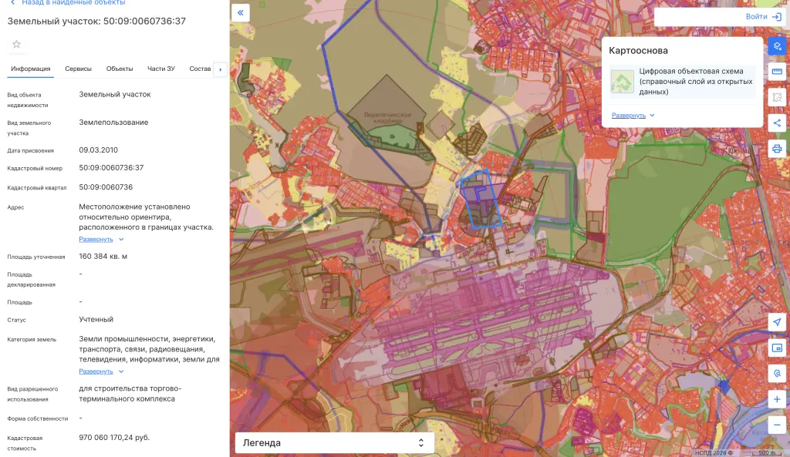Locate my position with arrow icon

(777, 322)
